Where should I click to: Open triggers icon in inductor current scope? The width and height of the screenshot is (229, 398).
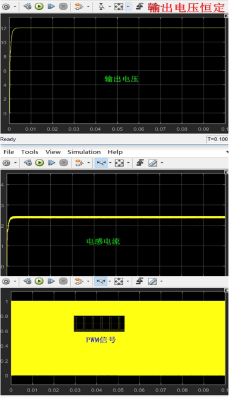(x=140, y=163)
